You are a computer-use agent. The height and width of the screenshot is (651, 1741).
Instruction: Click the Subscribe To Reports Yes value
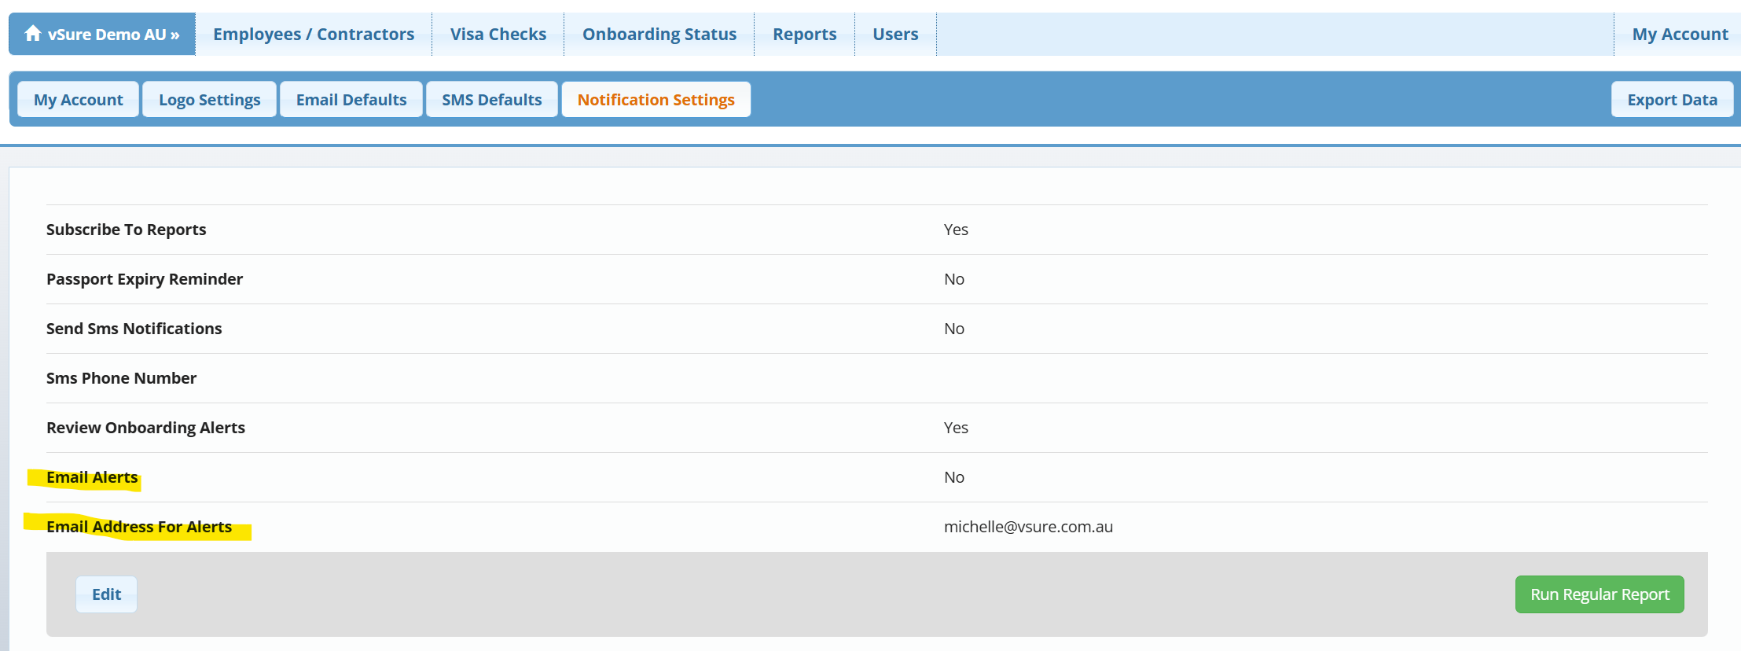[x=956, y=230]
